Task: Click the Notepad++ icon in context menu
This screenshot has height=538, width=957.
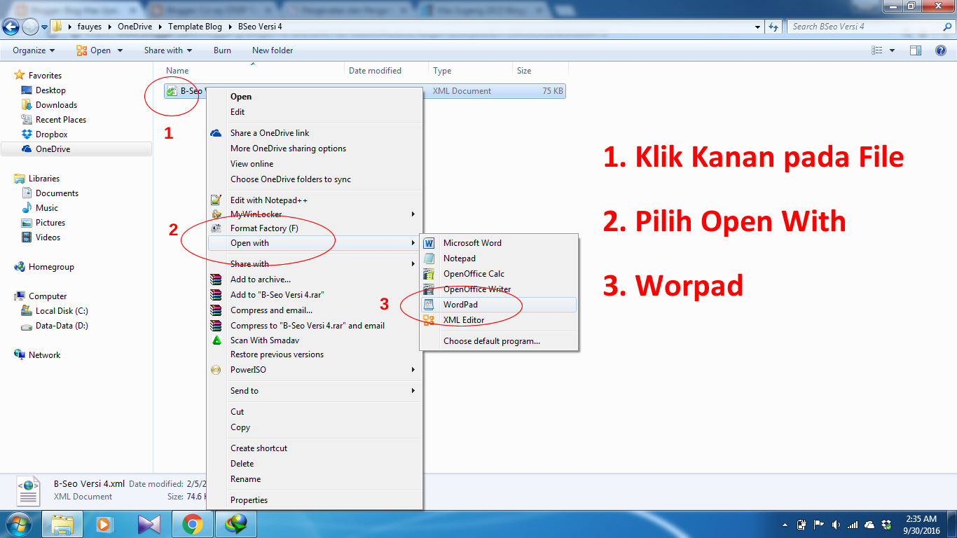Action: click(216, 200)
